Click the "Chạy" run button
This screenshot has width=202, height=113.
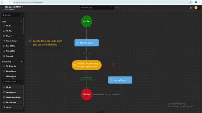tap(118, 8)
